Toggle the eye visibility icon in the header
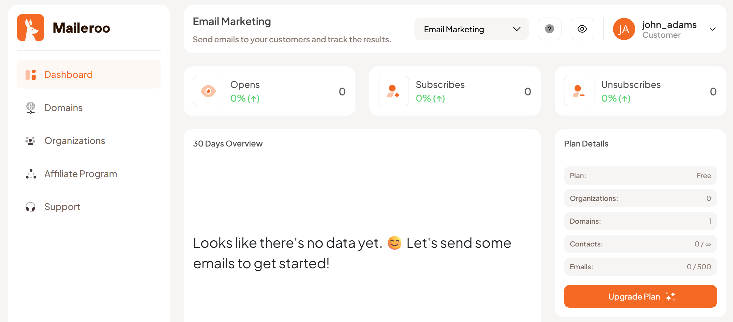 click(582, 29)
